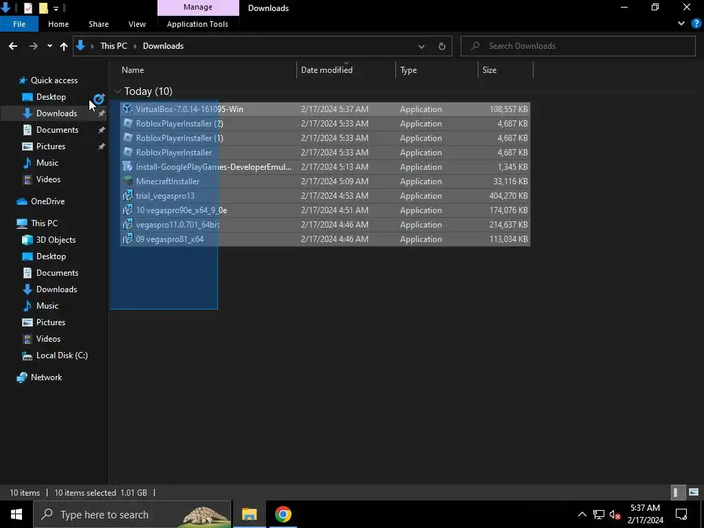Click the 404,270 KB size cell
Viewport: 704px width, 528px height.
click(x=508, y=196)
